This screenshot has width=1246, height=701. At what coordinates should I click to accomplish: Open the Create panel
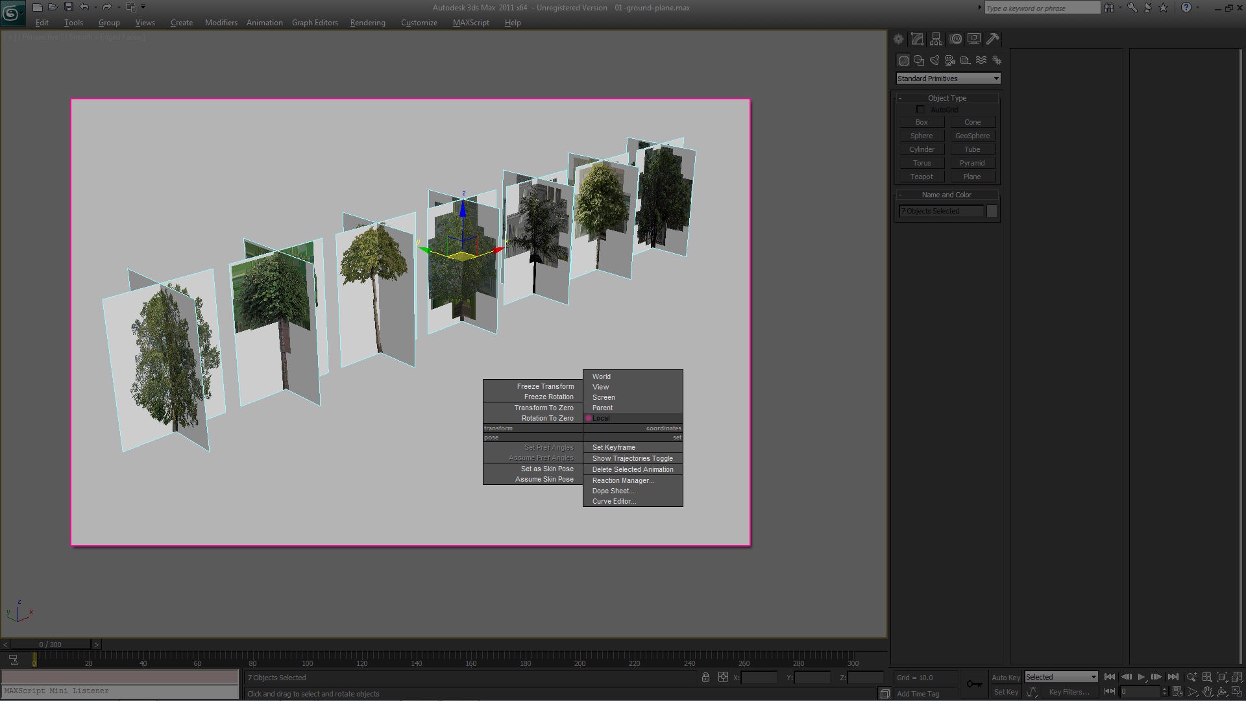[x=898, y=39]
